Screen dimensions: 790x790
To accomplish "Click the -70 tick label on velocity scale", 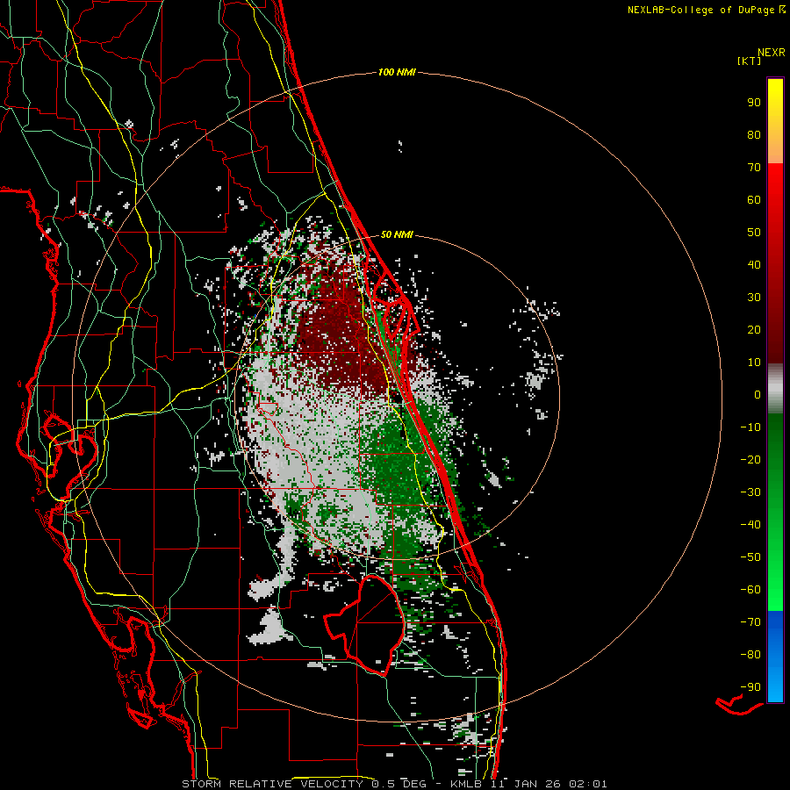I will (x=750, y=622).
